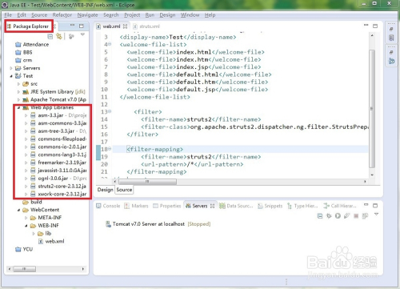Expand asm-3.3.jar node

click(x=26, y=115)
